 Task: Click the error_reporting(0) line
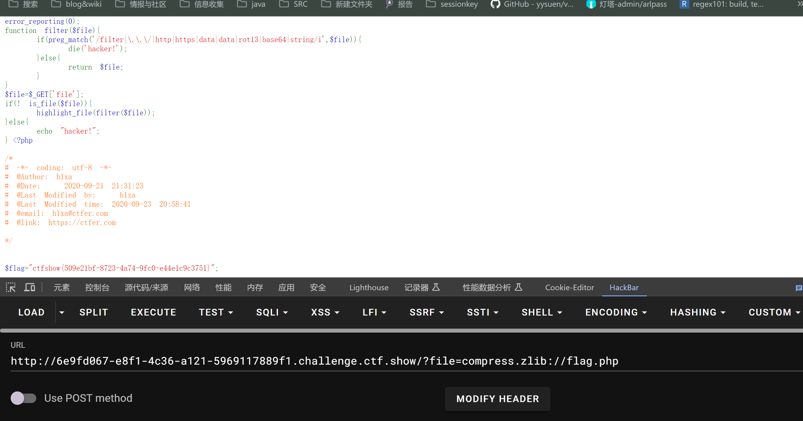click(42, 22)
